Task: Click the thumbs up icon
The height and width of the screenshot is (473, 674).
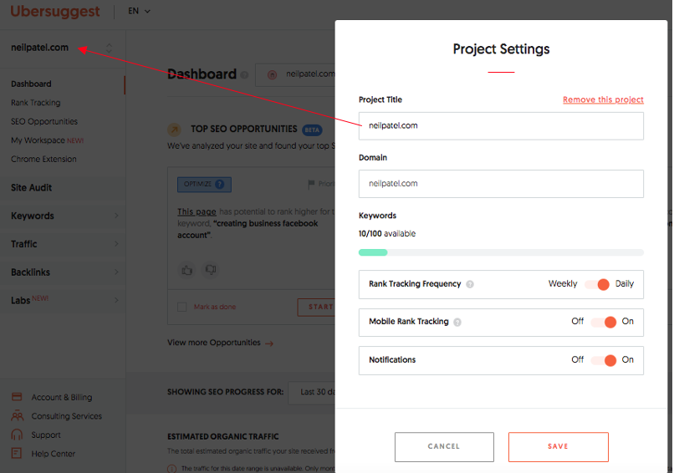Action: pyautogui.click(x=186, y=270)
